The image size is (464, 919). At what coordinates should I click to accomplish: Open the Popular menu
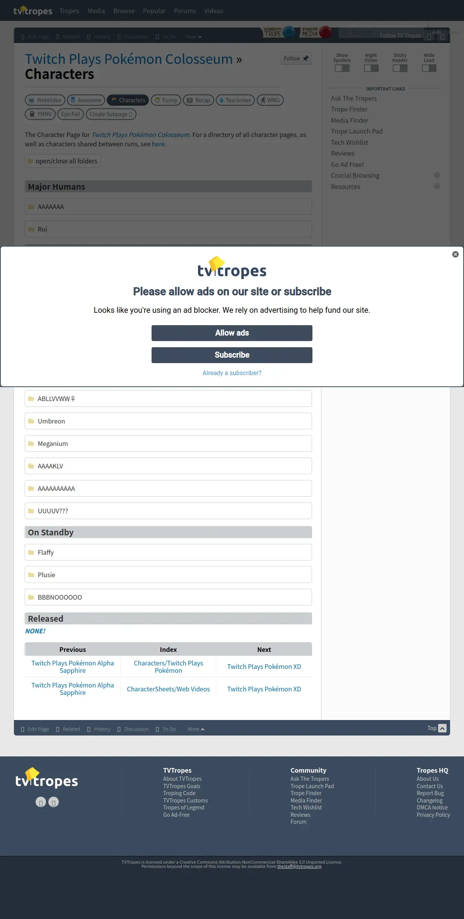click(154, 11)
